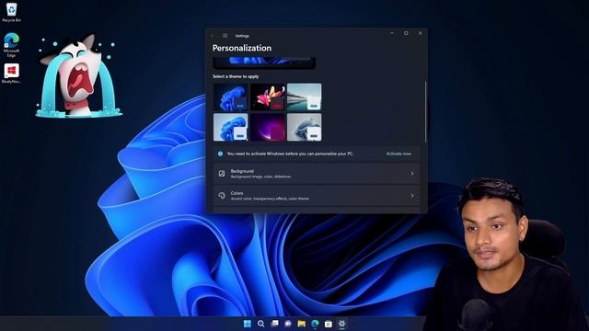Screen dimensions: 589x331
Task: Expand the Colors row chevron
Action: tap(412, 196)
